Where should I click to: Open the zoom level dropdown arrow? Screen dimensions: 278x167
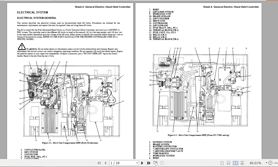266,163
